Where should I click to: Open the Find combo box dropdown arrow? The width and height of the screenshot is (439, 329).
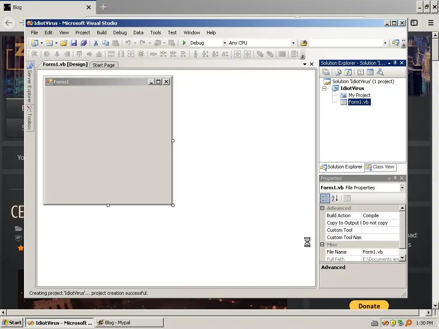[x=385, y=43]
